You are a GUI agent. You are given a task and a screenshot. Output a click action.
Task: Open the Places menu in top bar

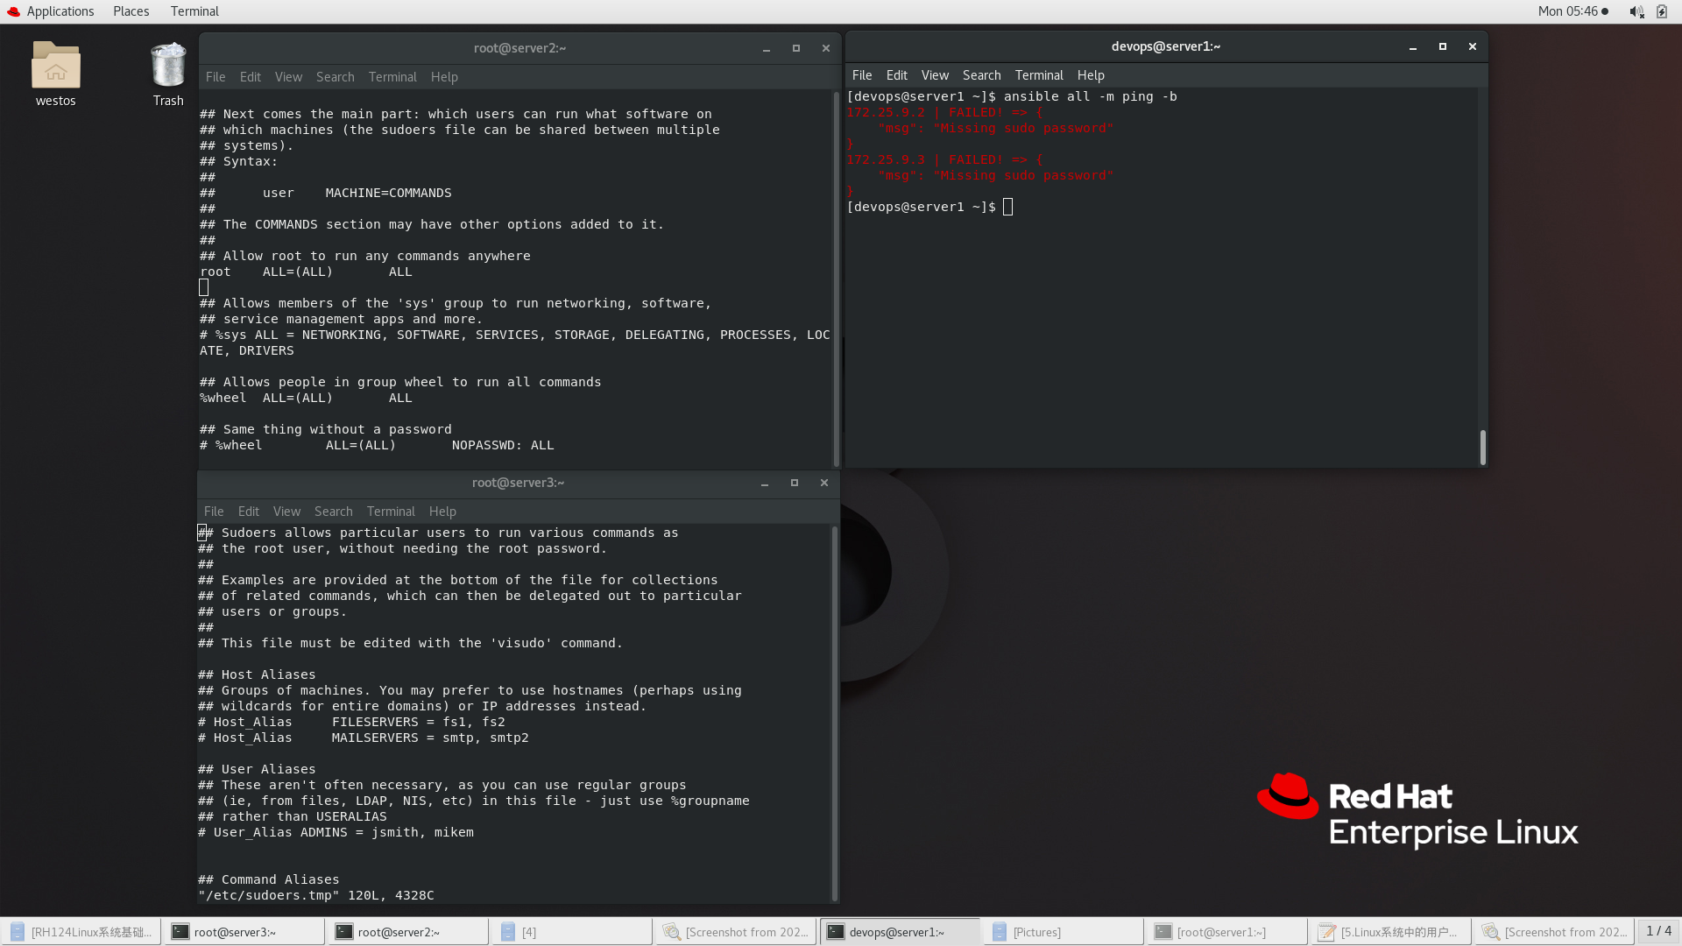pyautogui.click(x=131, y=11)
